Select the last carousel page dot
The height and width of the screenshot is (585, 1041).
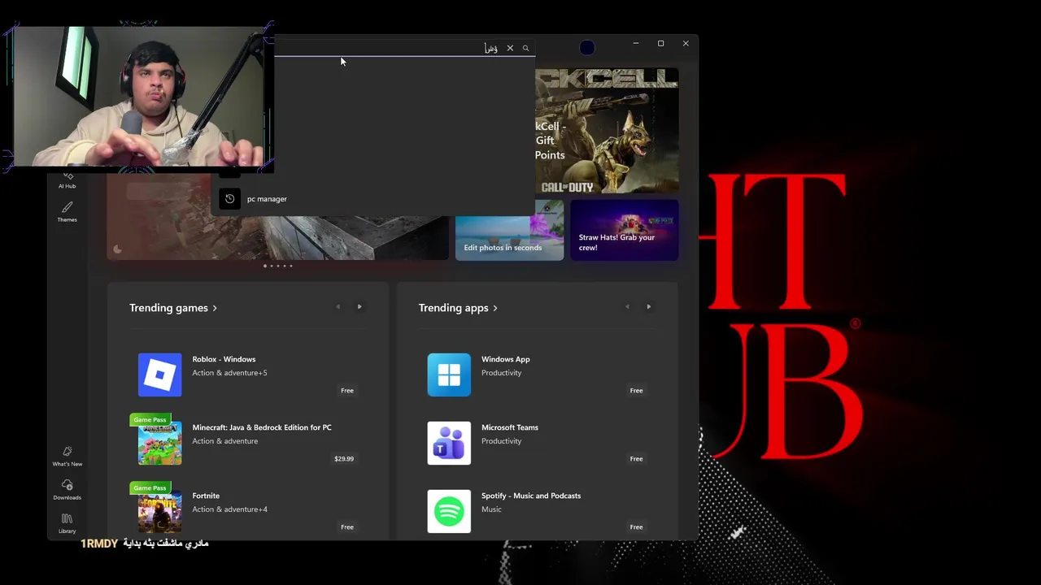point(290,266)
